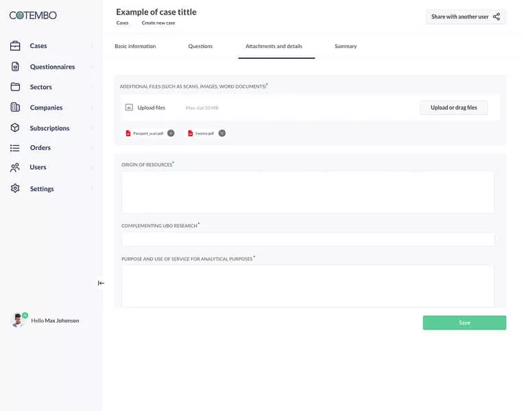Remove the Invoice.pdf attachment
This screenshot has height=411, width=522.
[x=222, y=134]
